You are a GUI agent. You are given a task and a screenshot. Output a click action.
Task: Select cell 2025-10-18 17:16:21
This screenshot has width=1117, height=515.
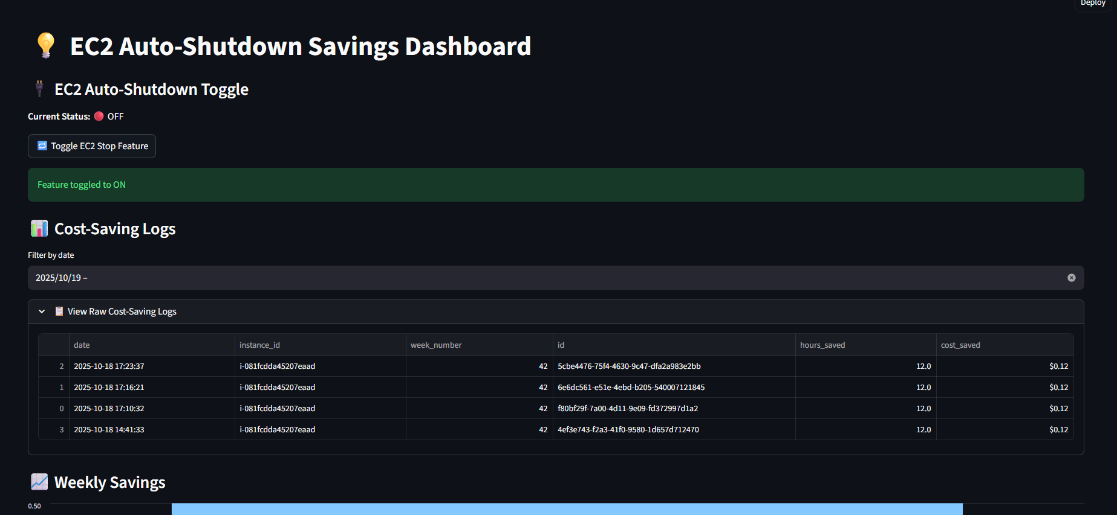[152, 387]
